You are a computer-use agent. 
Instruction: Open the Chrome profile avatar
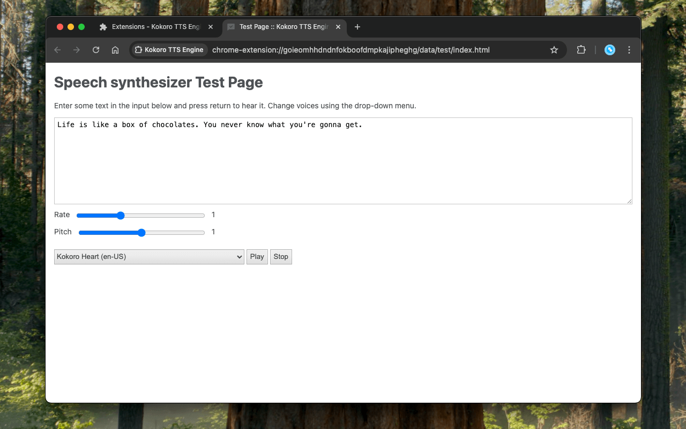[x=610, y=50]
